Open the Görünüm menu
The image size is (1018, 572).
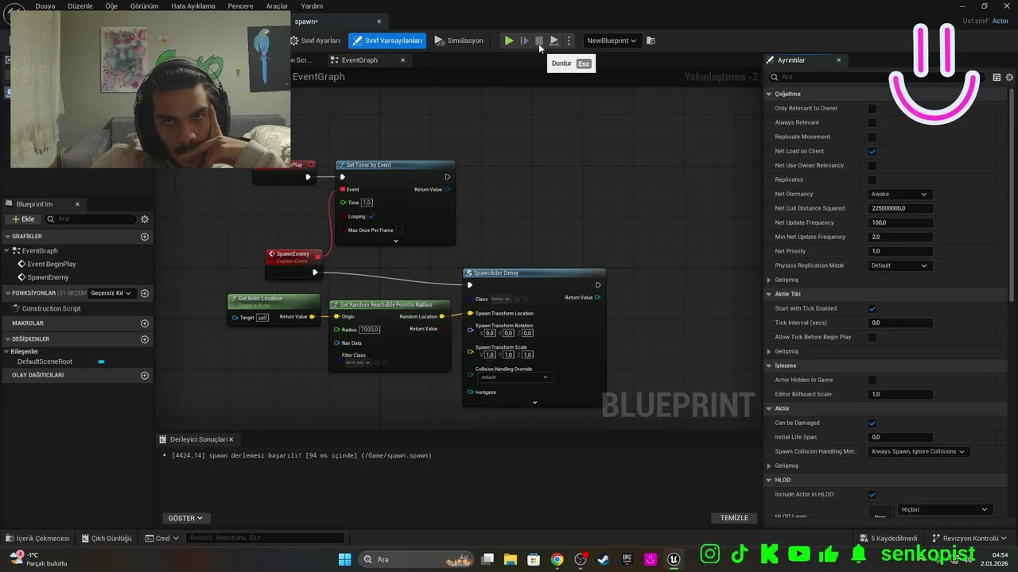[145, 6]
